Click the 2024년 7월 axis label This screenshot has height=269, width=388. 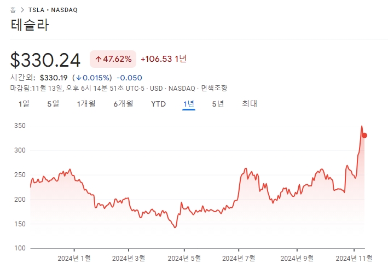[x=239, y=259]
